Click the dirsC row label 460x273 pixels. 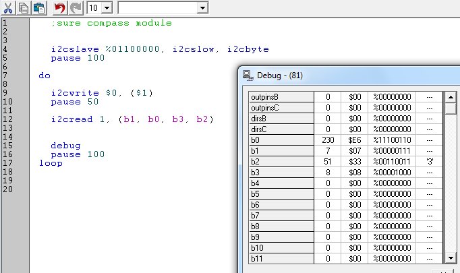pos(281,129)
